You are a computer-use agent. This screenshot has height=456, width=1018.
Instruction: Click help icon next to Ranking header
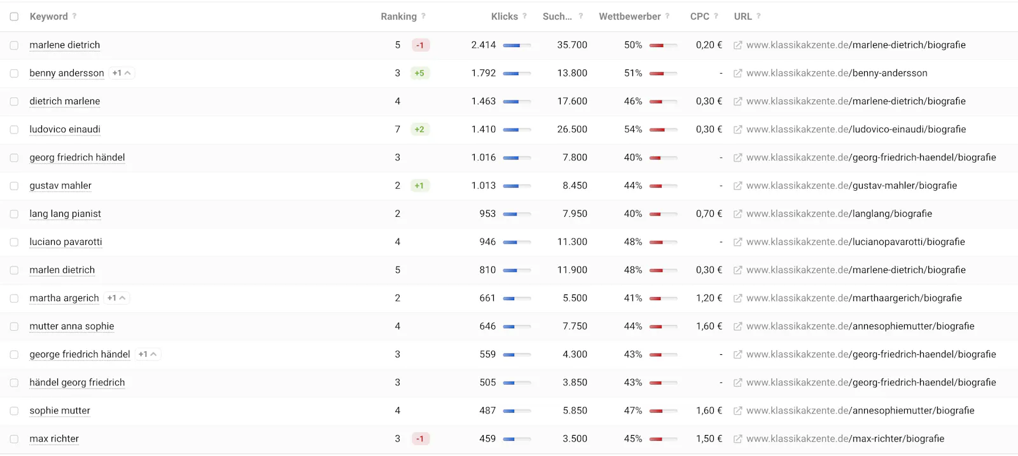click(424, 16)
